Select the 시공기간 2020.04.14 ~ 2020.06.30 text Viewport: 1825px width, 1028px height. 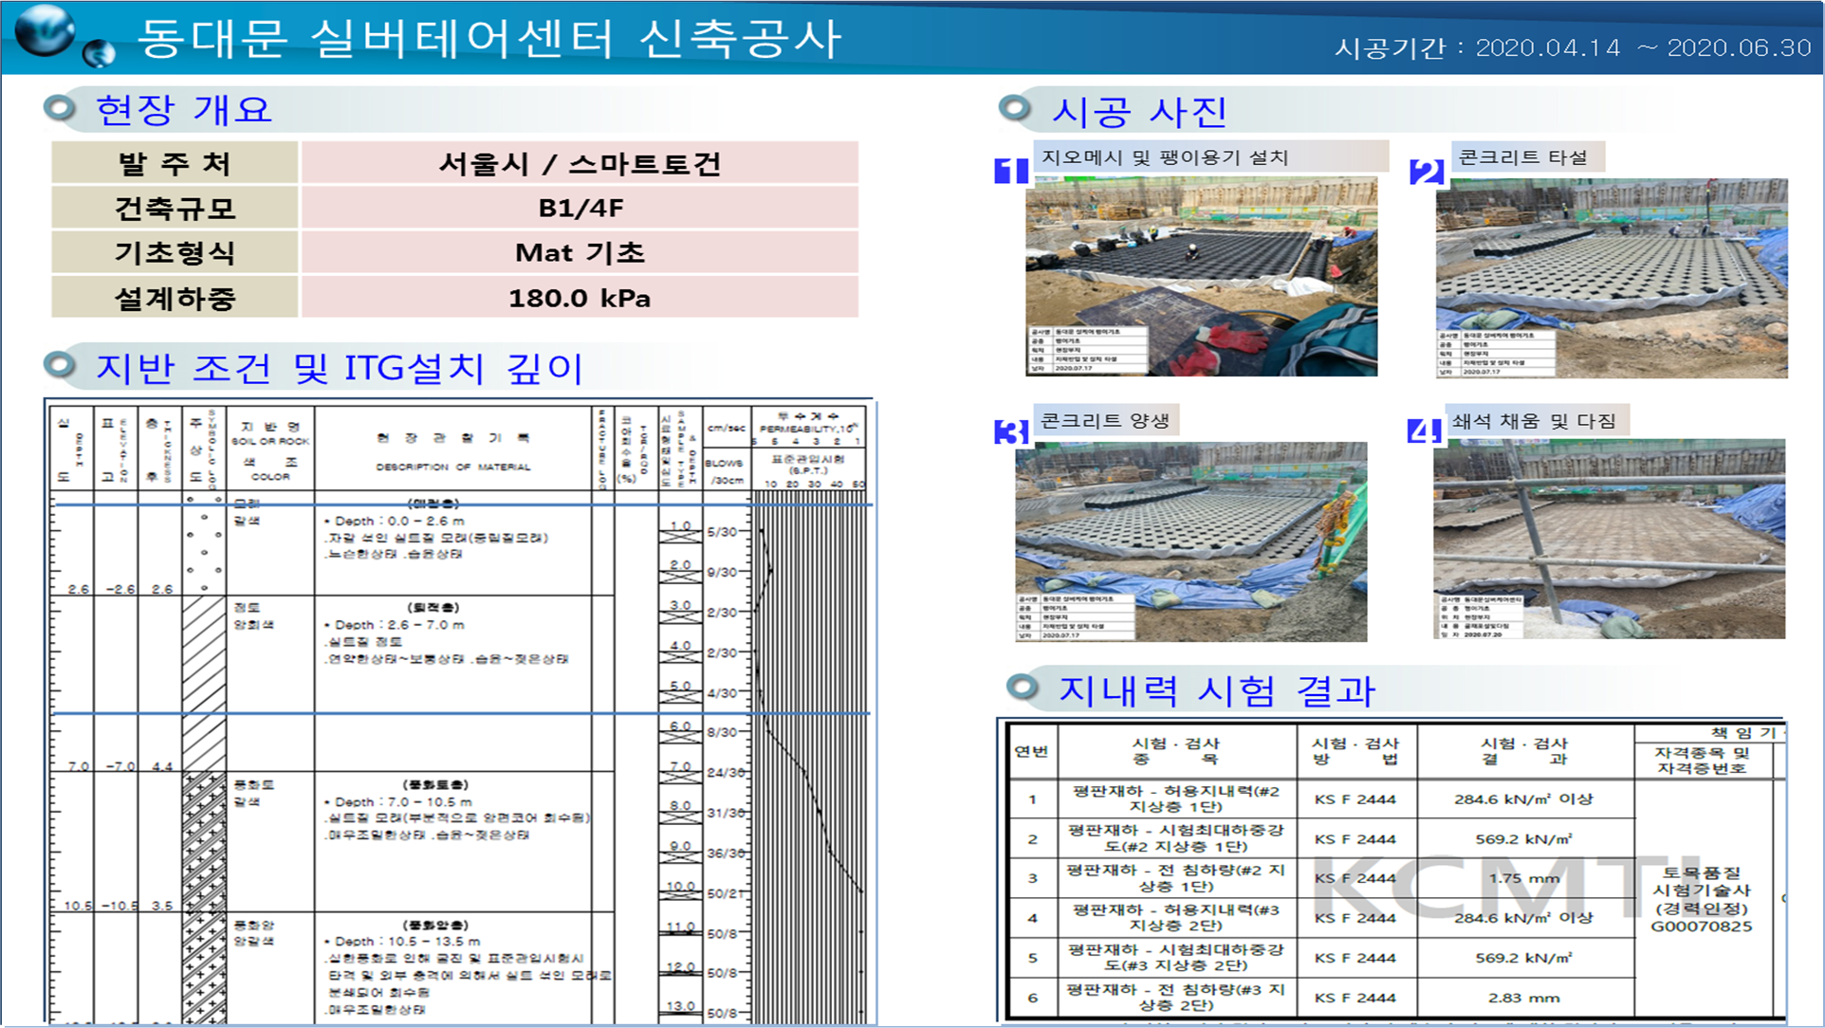tap(1573, 47)
